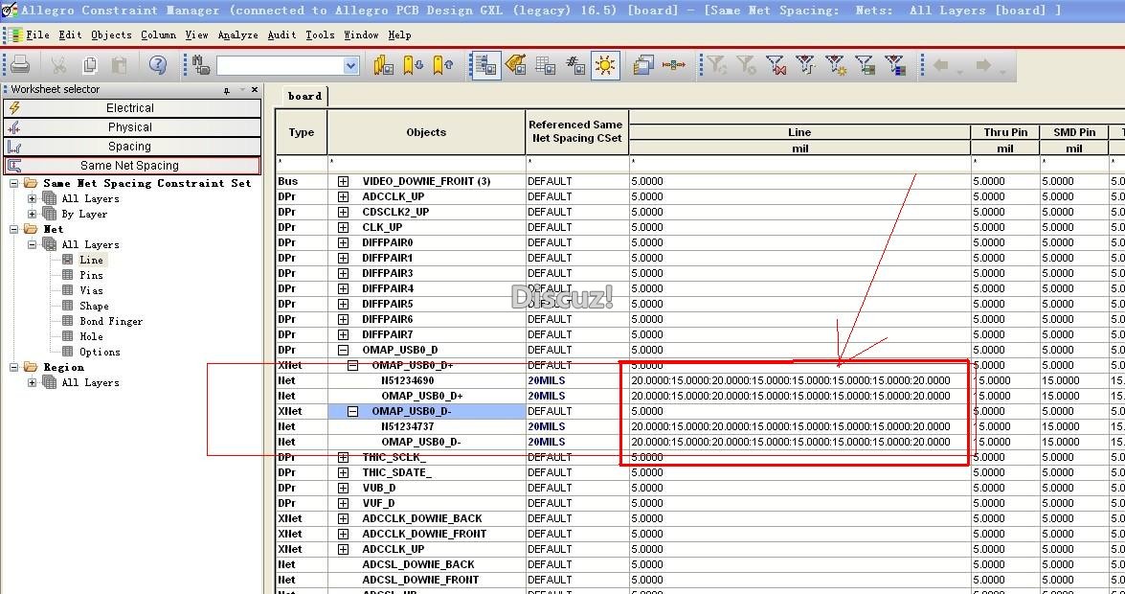Collapse the OMAP_USB0_D+ XNet row
1125x594 pixels.
[352, 365]
